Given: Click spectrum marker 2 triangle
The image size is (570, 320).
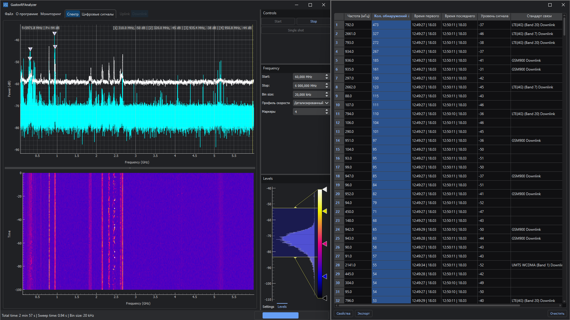Looking at the screenshot, I should 30,49.
